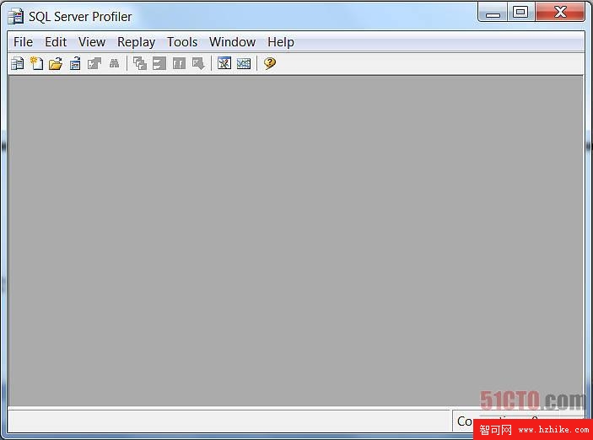Click the New Trace toolbar icon

18,63
